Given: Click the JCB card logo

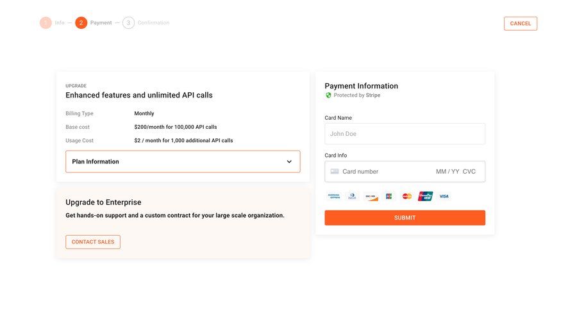Looking at the screenshot, I should point(389,197).
